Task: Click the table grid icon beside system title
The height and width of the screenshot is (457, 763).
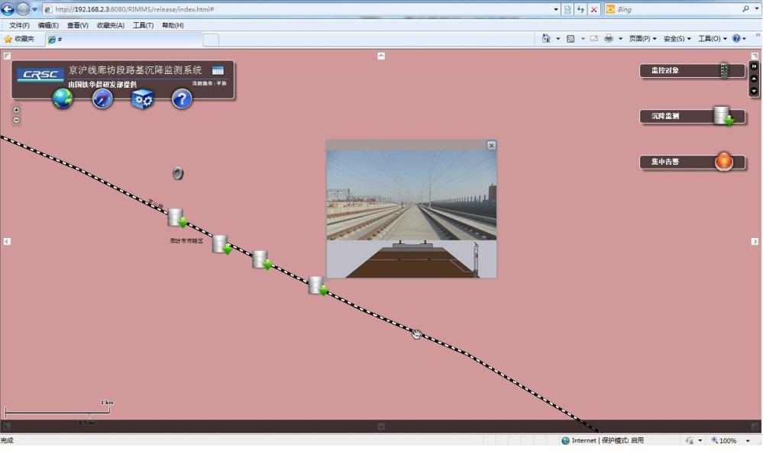Action: tap(218, 70)
